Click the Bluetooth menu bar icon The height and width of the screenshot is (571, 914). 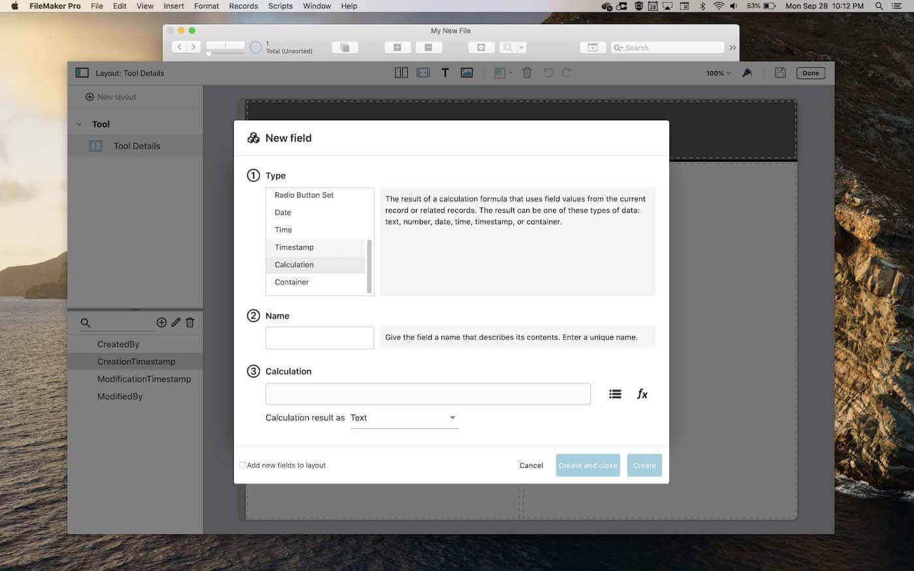point(702,6)
